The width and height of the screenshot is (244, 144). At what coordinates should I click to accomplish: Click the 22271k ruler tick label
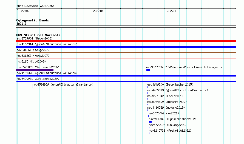point(98,11)
